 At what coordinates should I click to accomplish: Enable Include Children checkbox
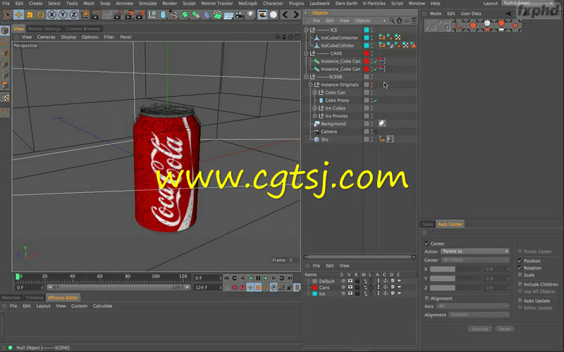[520, 284]
